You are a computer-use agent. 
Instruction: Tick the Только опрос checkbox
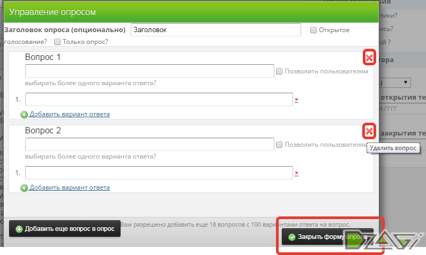coord(57,42)
